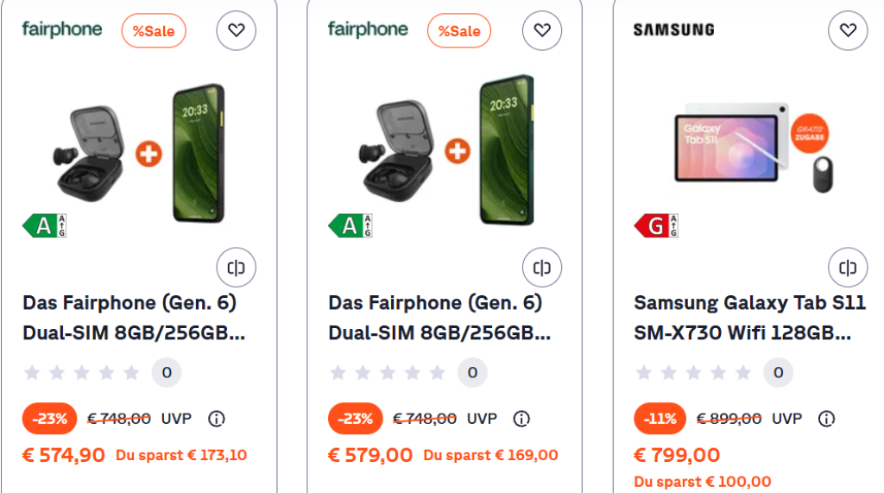Click the Samsung brand logo

pyautogui.click(x=673, y=30)
